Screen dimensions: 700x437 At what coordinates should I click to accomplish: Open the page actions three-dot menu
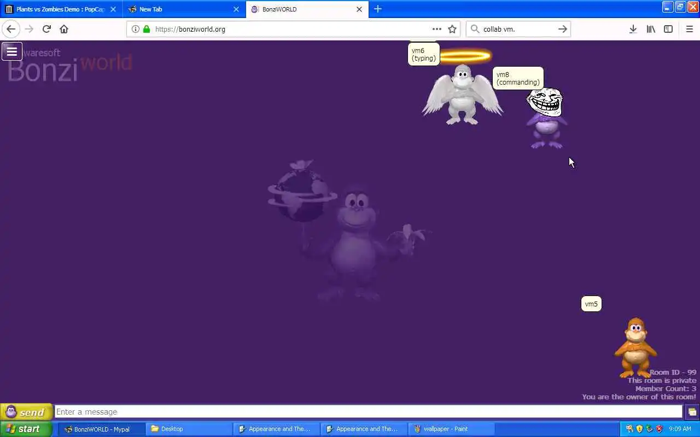tap(436, 29)
